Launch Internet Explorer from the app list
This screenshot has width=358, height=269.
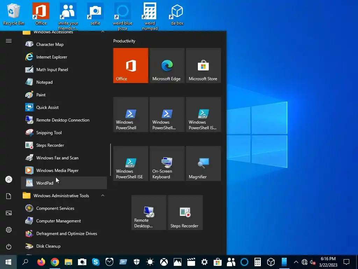tap(64, 57)
